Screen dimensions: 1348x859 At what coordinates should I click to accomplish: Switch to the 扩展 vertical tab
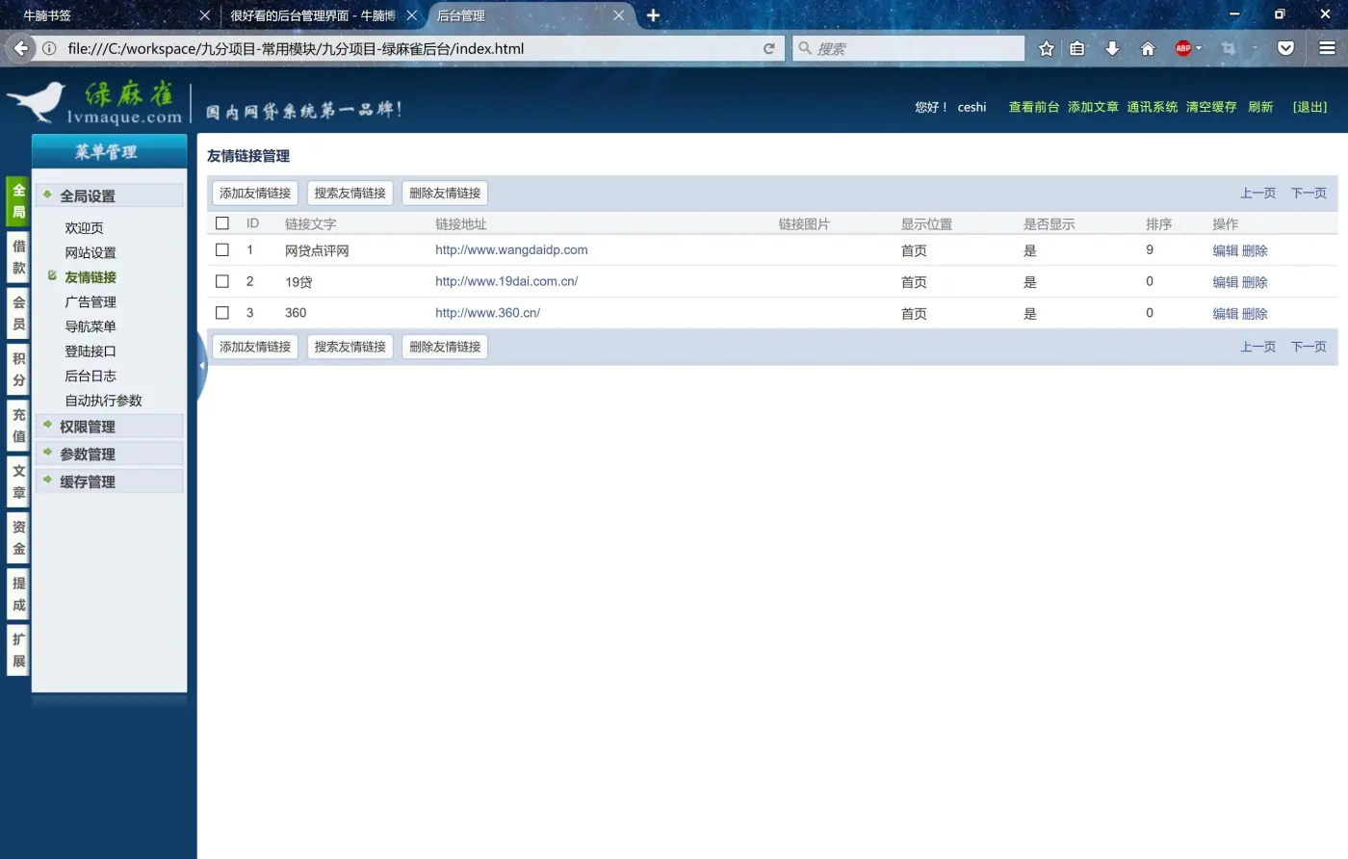[18, 650]
